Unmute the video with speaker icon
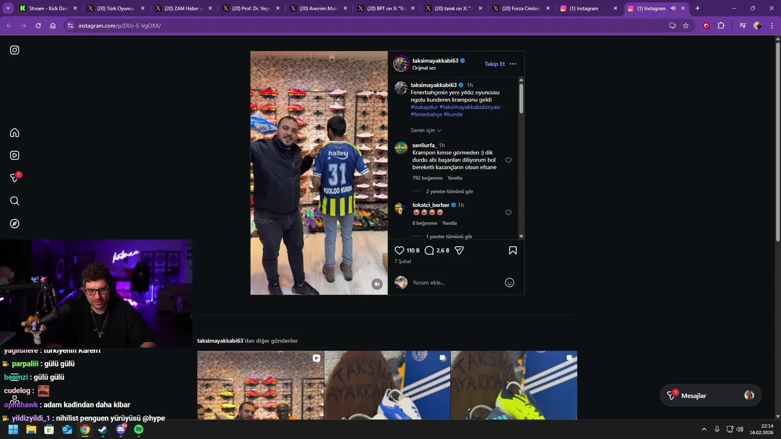Viewport: 781px width, 439px height. [377, 284]
